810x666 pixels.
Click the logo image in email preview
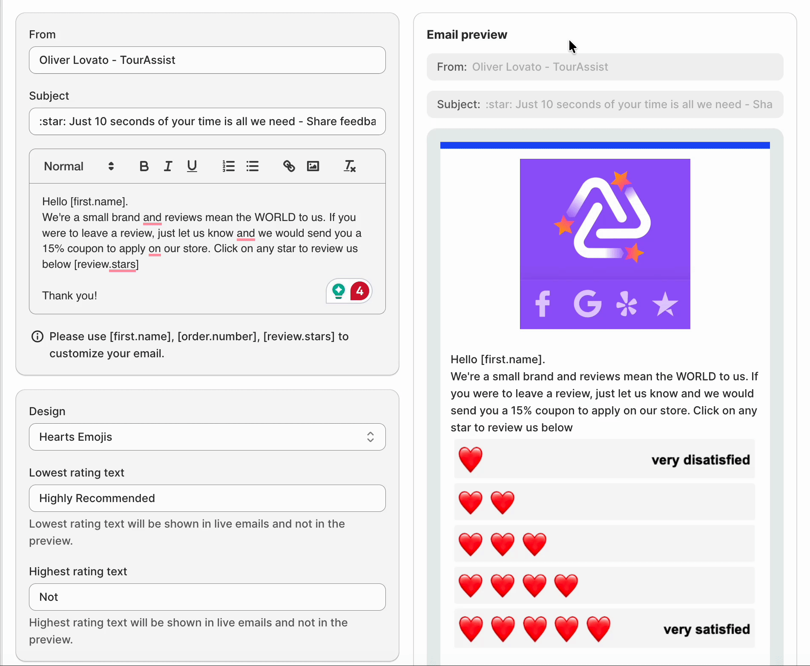pyautogui.click(x=605, y=244)
